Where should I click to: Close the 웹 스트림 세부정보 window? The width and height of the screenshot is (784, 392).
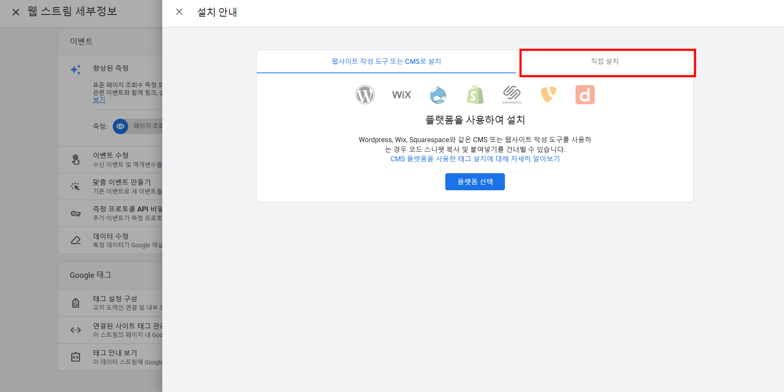point(16,12)
